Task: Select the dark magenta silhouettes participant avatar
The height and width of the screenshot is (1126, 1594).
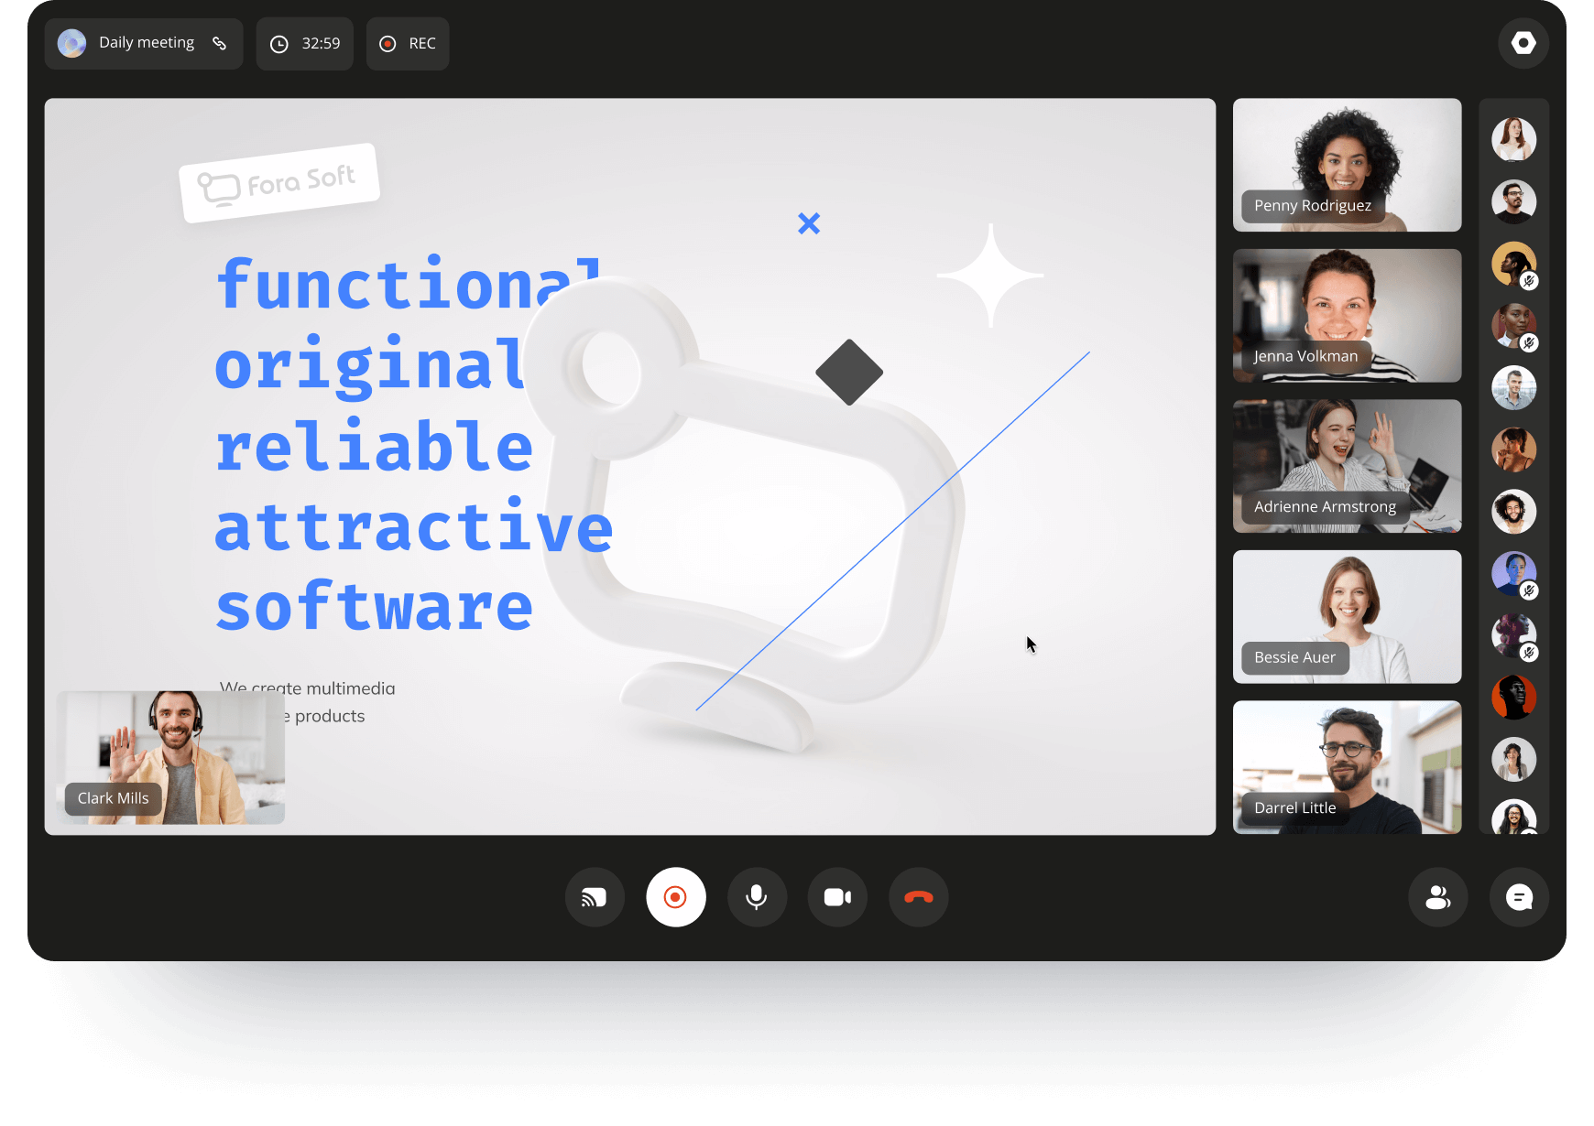Action: tap(1513, 635)
